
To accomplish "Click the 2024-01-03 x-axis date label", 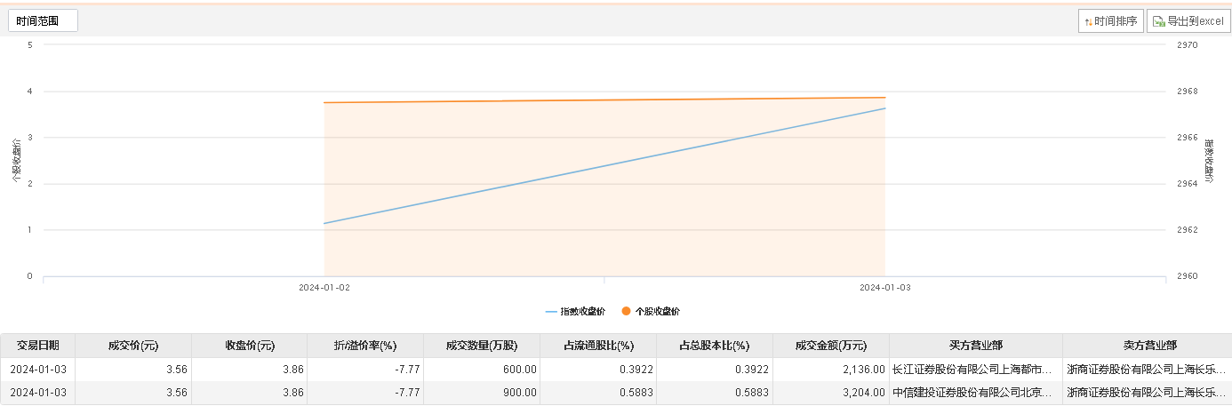I will (x=884, y=288).
